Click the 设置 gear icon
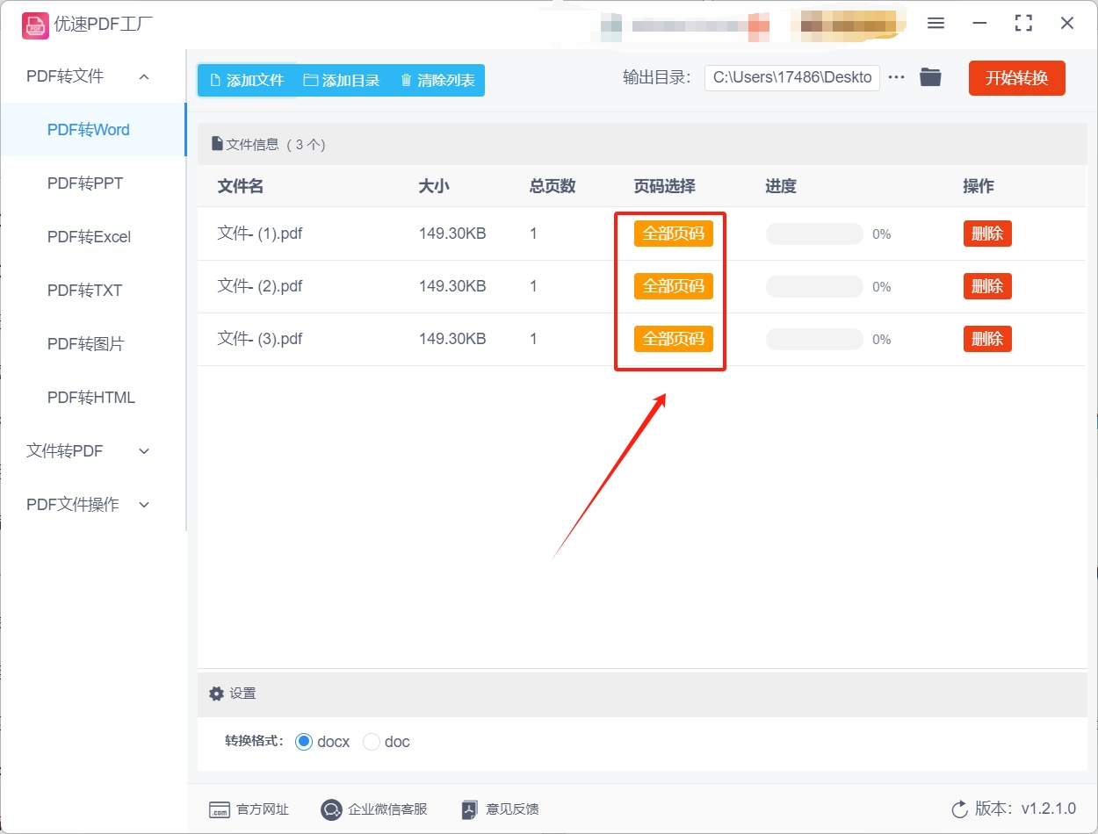This screenshot has width=1098, height=834. [x=216, y=693]
